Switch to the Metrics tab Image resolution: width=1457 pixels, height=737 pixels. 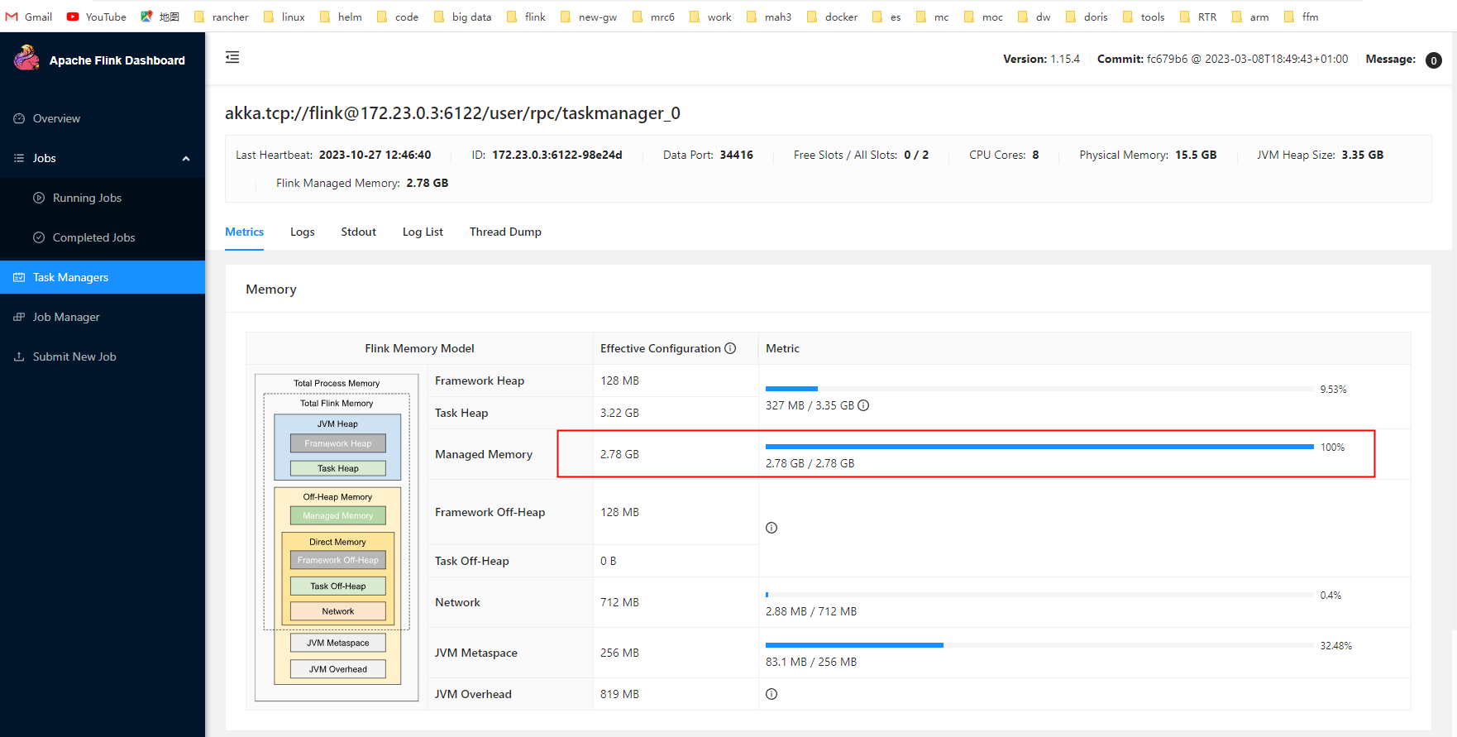click(245, 232)
